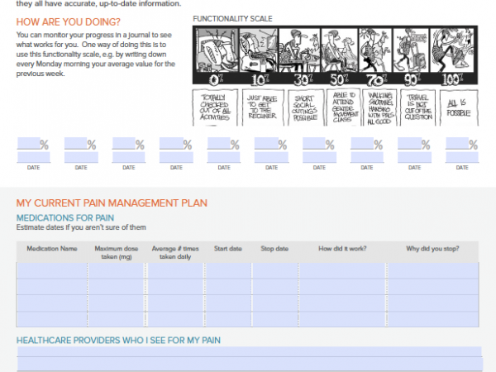This screenshot has width=496, height=372.
Task: Select the last percent field on the right
Action: [457, 143]
